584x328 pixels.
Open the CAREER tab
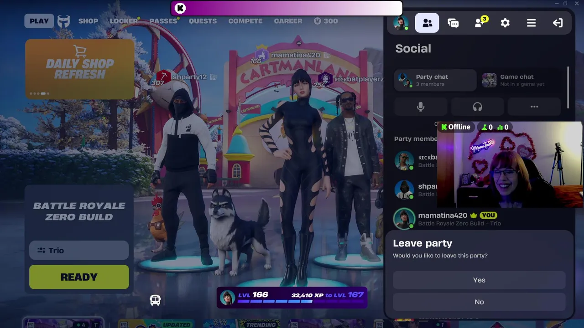tap(288, 21)
